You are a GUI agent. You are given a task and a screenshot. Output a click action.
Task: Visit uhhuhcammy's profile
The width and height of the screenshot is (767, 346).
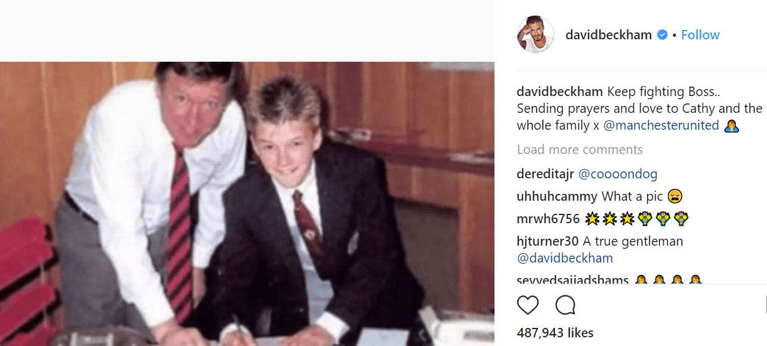[x=557, y=197]
